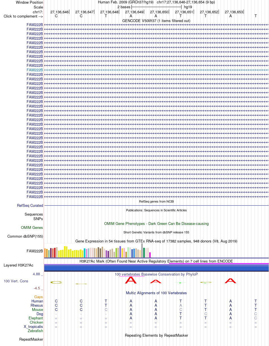Click 'Publications: Sequences in Scientific Articles' title

pyautogui.click(x=156, y=210)
